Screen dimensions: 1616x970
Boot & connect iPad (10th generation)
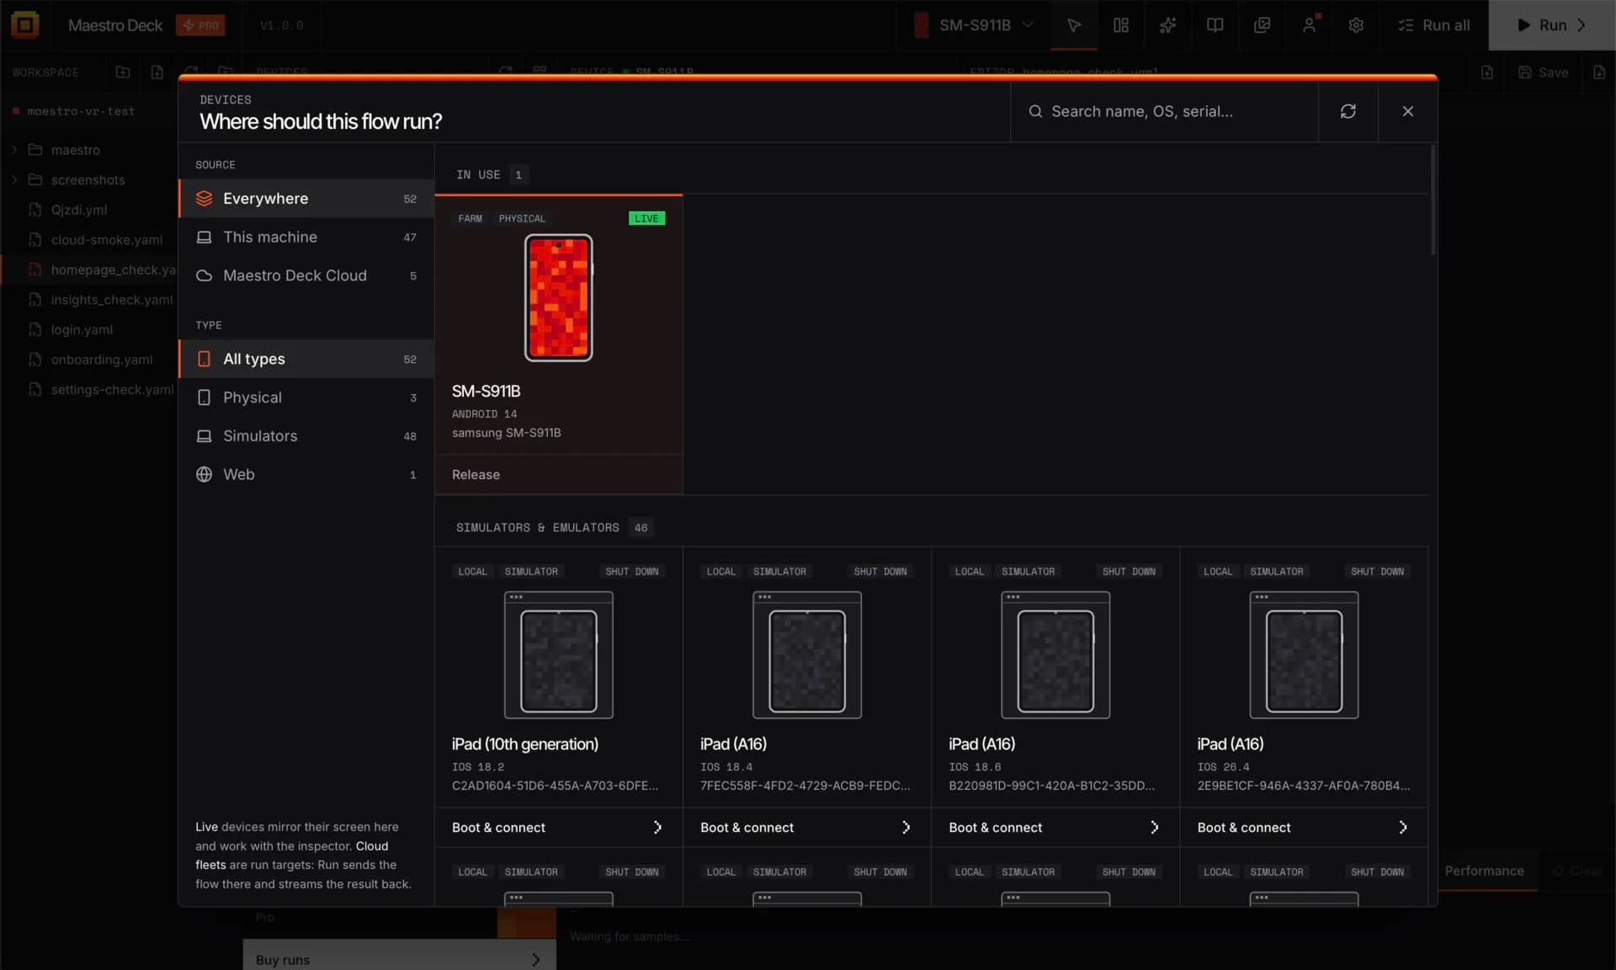point(558,828)
